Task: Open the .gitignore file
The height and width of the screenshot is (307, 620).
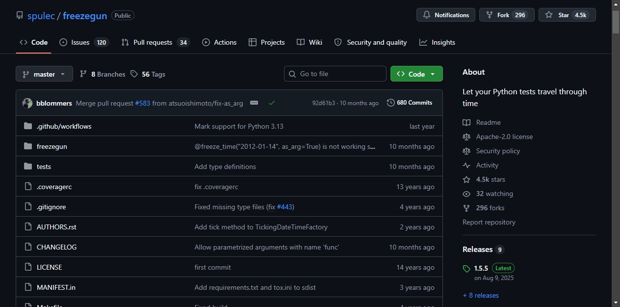Action: tap(51, 207)
